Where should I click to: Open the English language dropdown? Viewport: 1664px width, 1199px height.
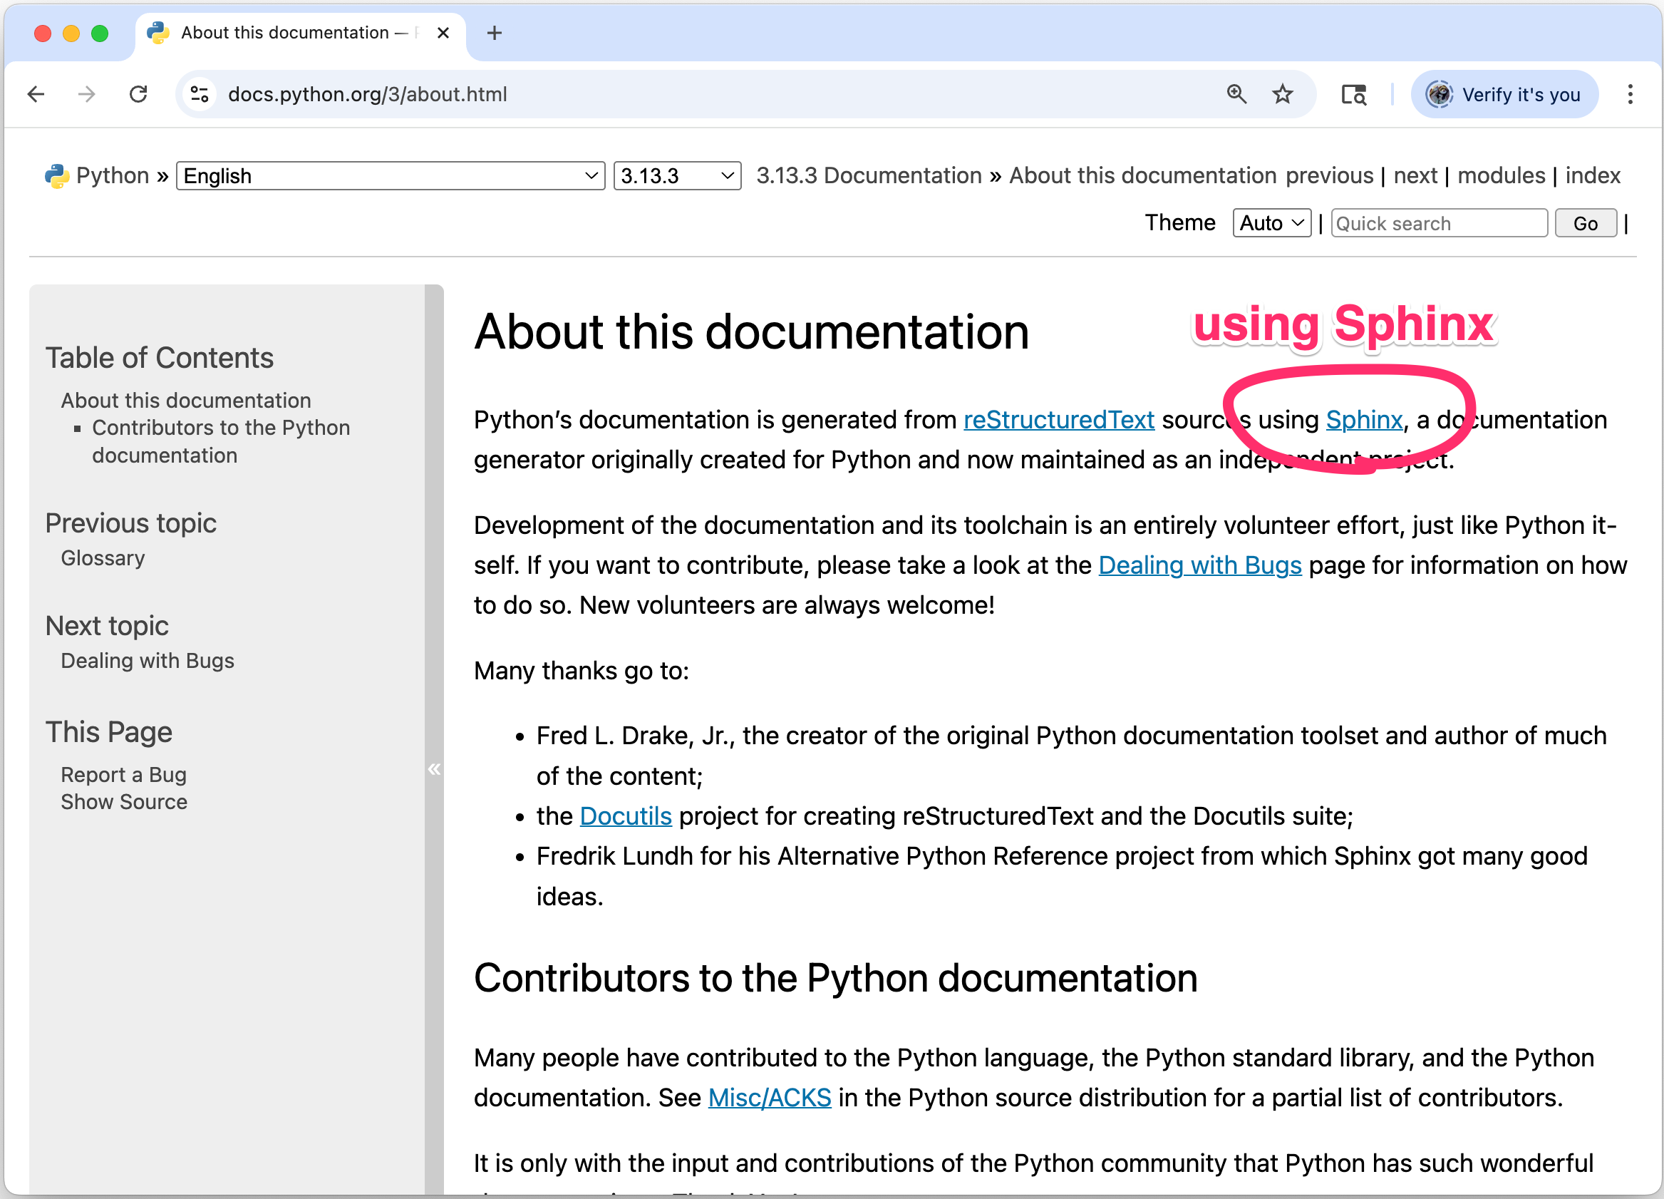[390, 176]
